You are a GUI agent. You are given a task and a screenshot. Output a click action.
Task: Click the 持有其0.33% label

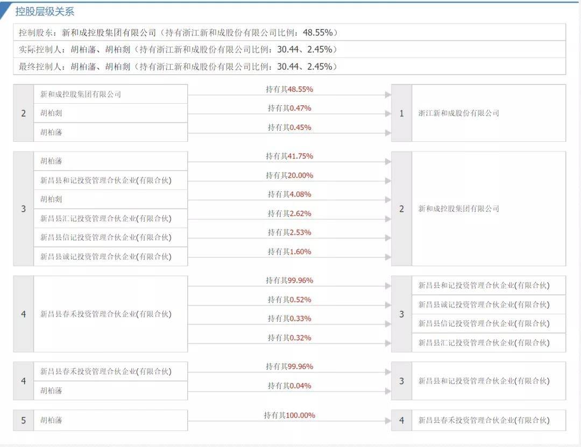[289, 319]
